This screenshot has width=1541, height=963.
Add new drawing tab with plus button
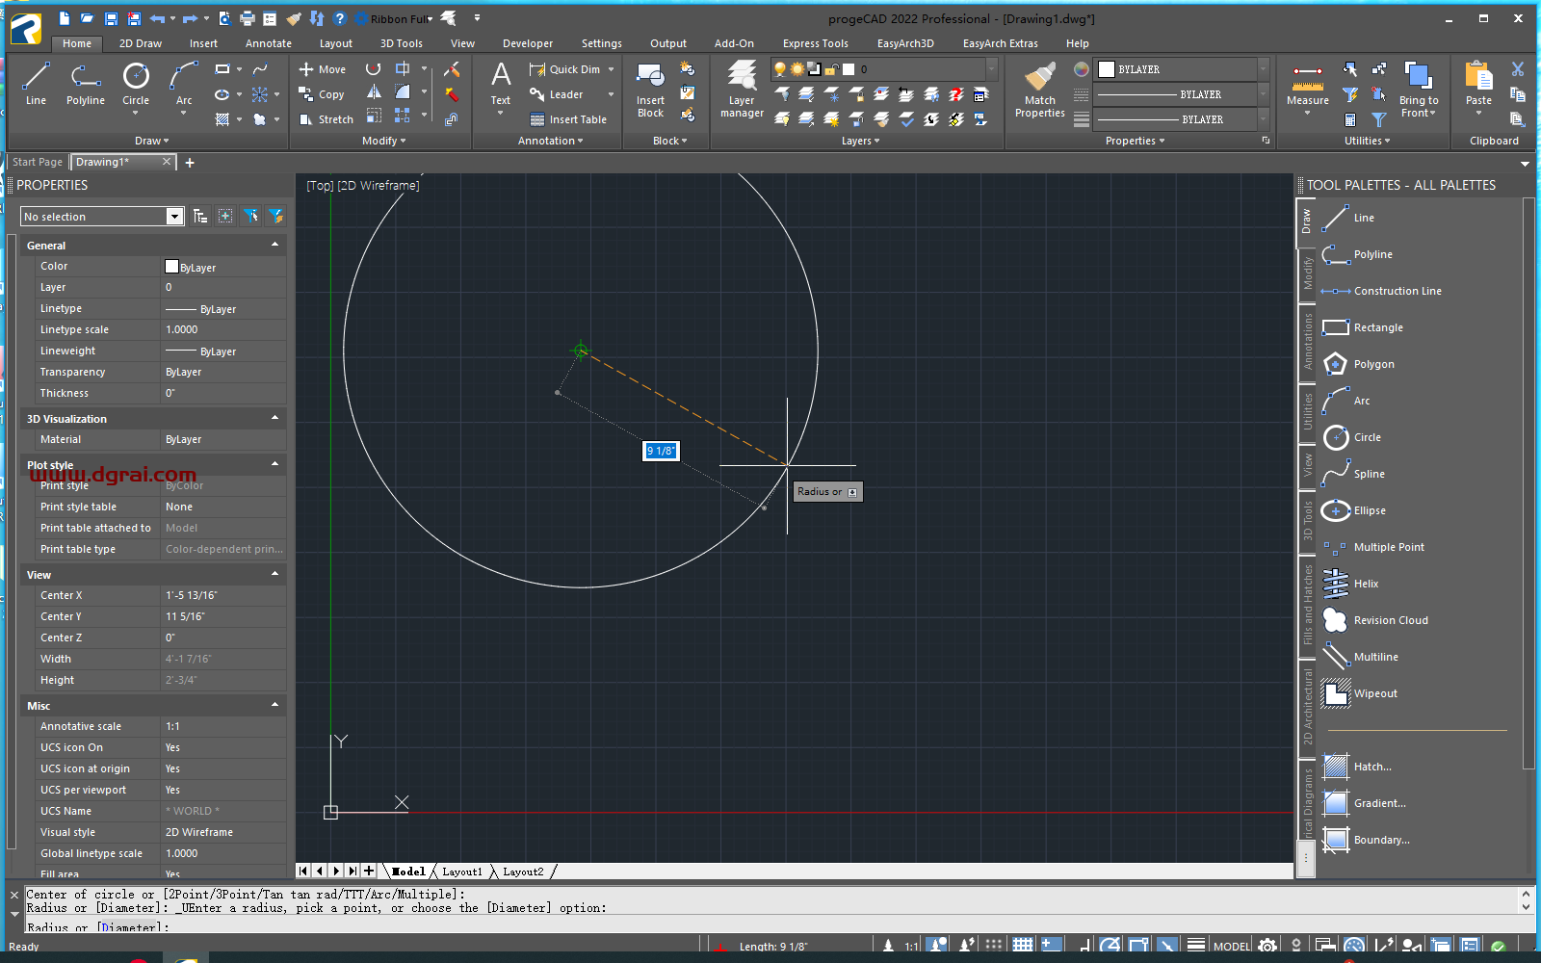[190, 163]
